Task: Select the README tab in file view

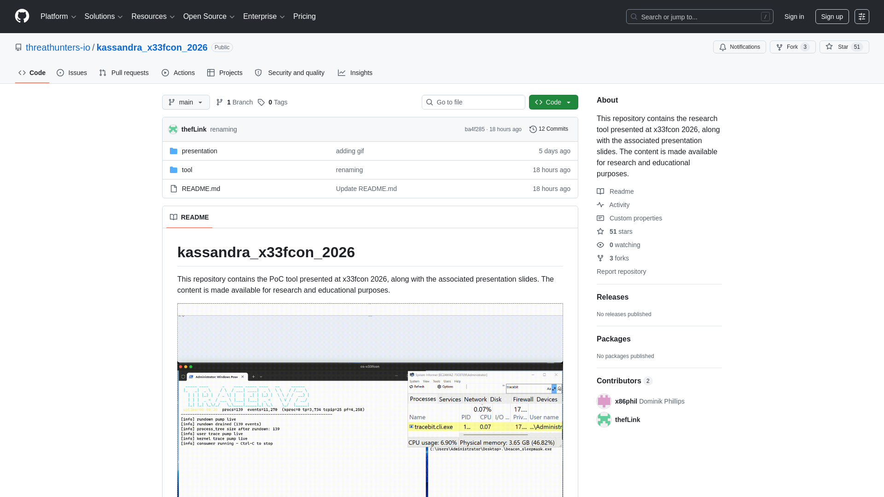Action: click(x=189, y=217)
